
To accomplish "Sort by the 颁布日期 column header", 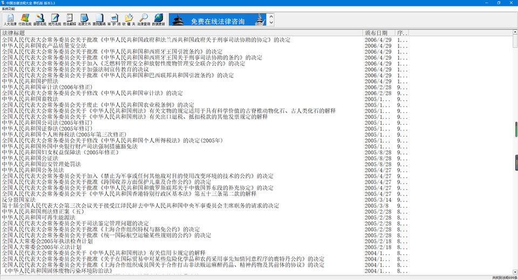I will coord(379,33).
